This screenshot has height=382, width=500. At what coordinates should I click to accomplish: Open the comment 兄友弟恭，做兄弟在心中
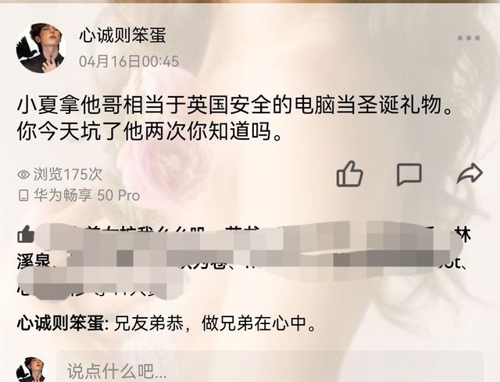[x=166, y=323]
